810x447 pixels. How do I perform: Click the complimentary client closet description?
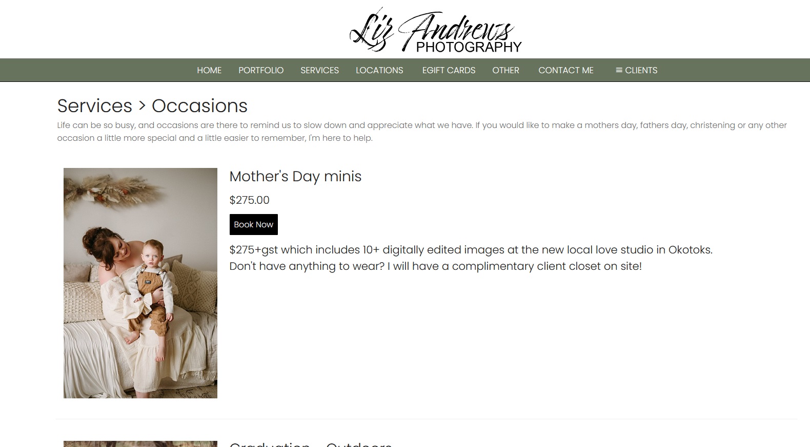[435, 266]
